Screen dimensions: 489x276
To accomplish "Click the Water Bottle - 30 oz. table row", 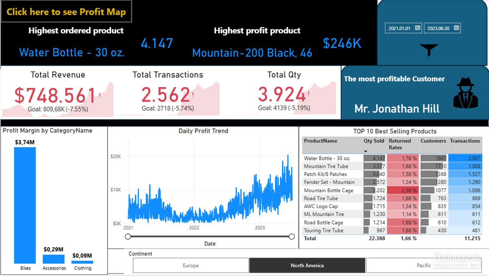I will pyautogui.click(x=392, y=158).
